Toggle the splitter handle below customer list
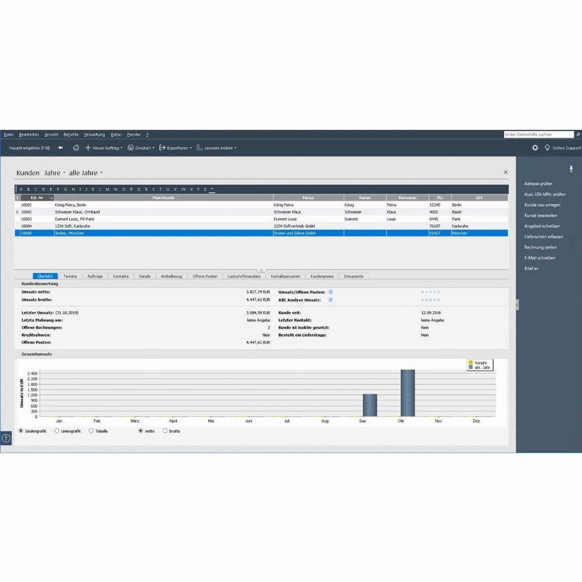 pos(261,270)
